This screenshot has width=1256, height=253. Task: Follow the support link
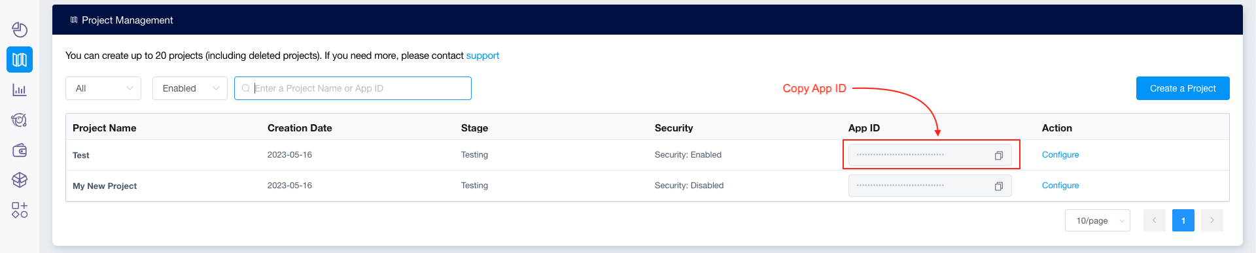pyautogui.click(x=483, y=56)
